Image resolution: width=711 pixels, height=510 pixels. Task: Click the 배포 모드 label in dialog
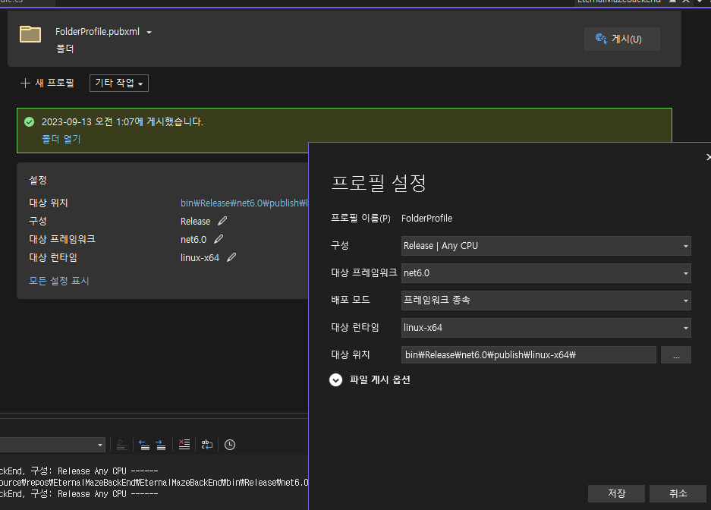[x=351, y=300]
